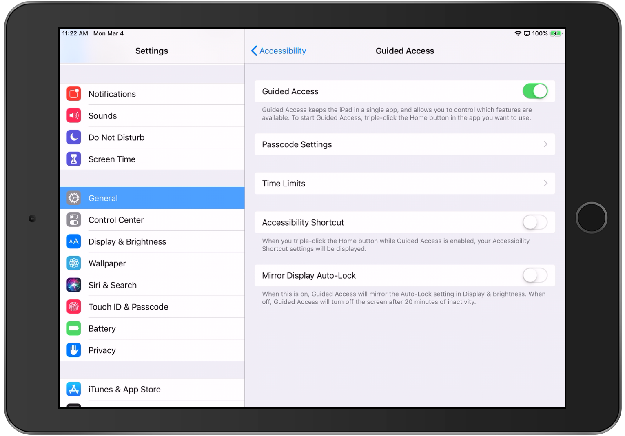Open Privacy settings
The width and height of the screenshot is (625, 436).
(152, 350)
